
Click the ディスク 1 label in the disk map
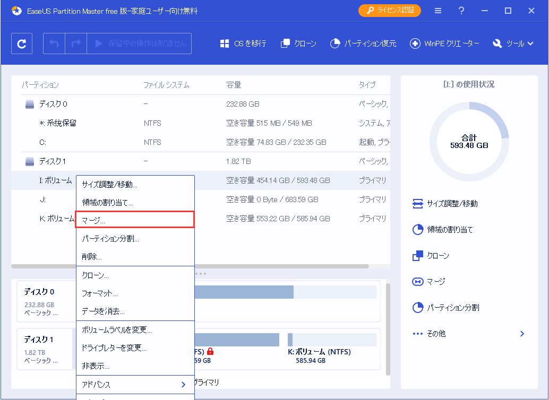click(x=39, y=340)
